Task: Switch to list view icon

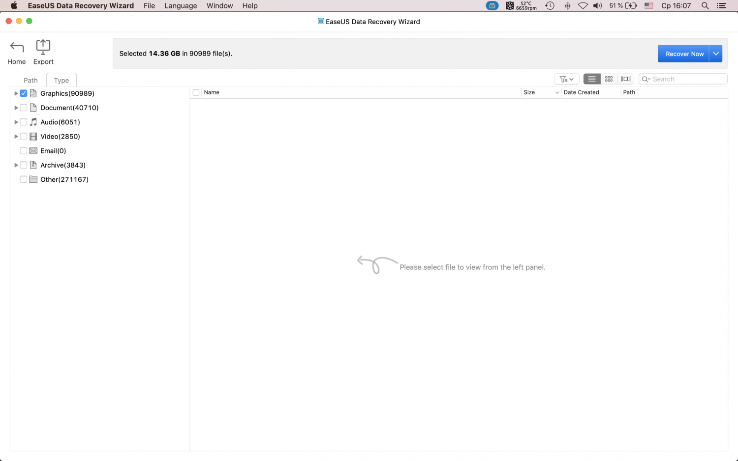Action: coord(592,79)
